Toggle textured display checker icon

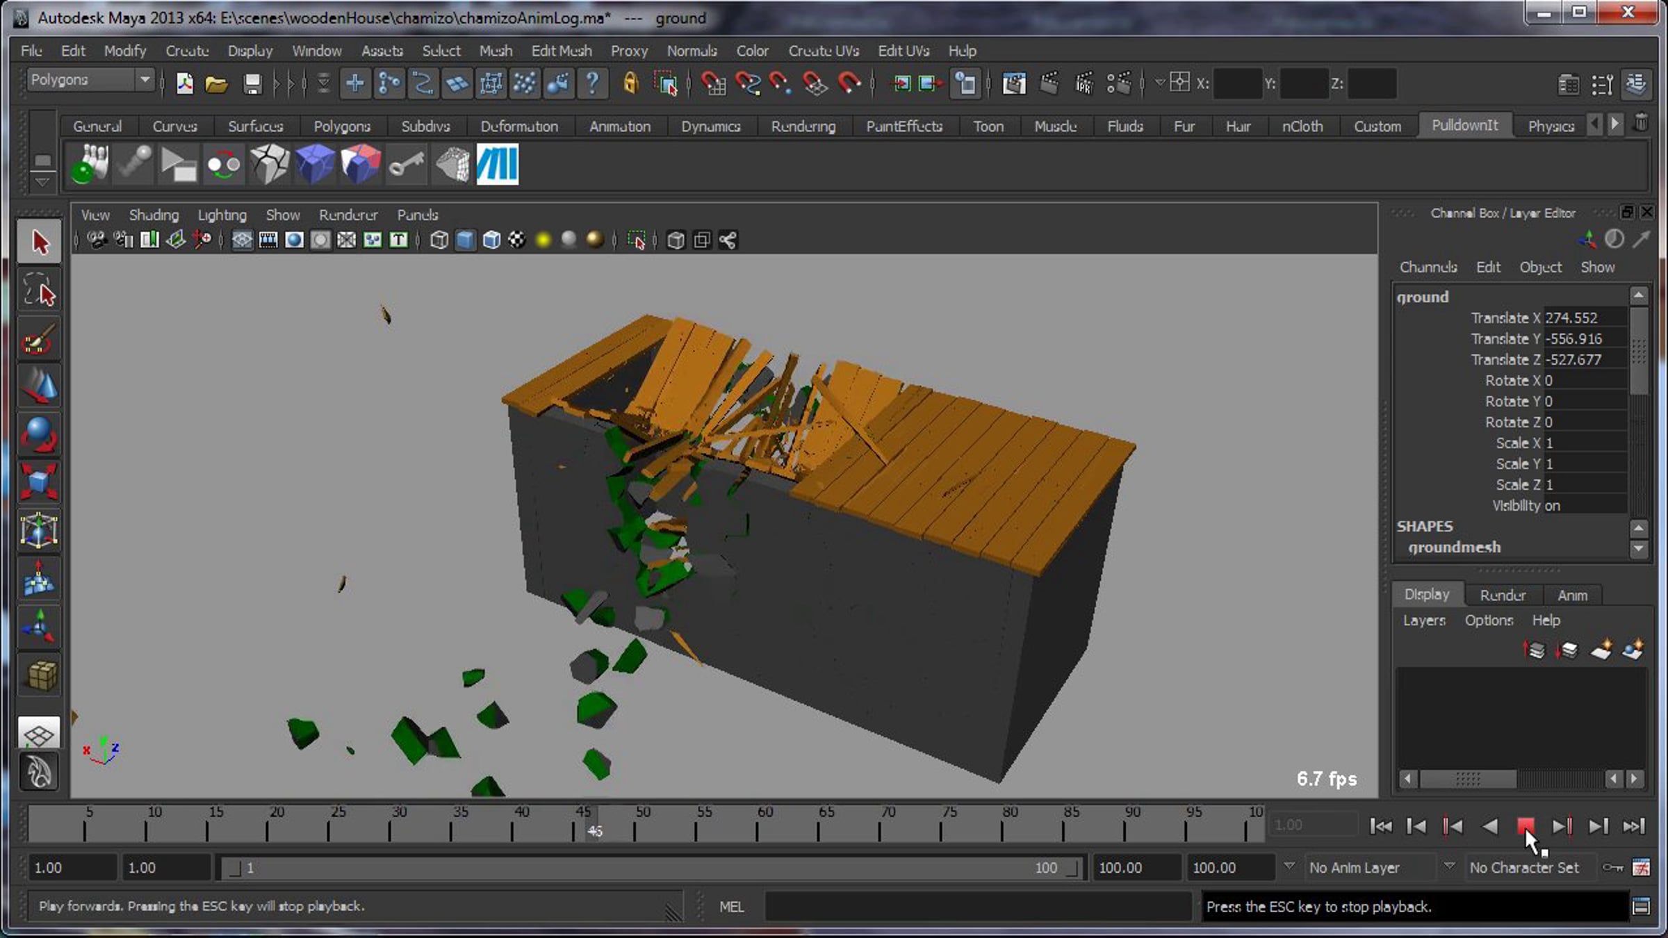[x=517, y=240]
